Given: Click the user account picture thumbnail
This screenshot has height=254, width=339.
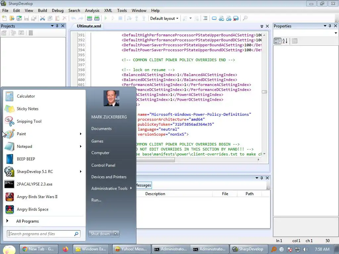Looking at the screenshot, I should pos(111,98).
